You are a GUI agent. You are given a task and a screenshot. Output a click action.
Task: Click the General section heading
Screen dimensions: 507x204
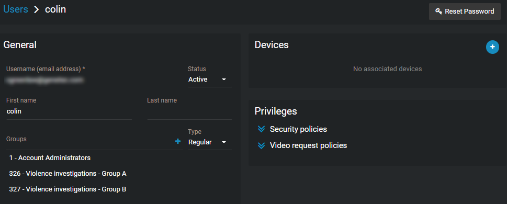point(20,45)
